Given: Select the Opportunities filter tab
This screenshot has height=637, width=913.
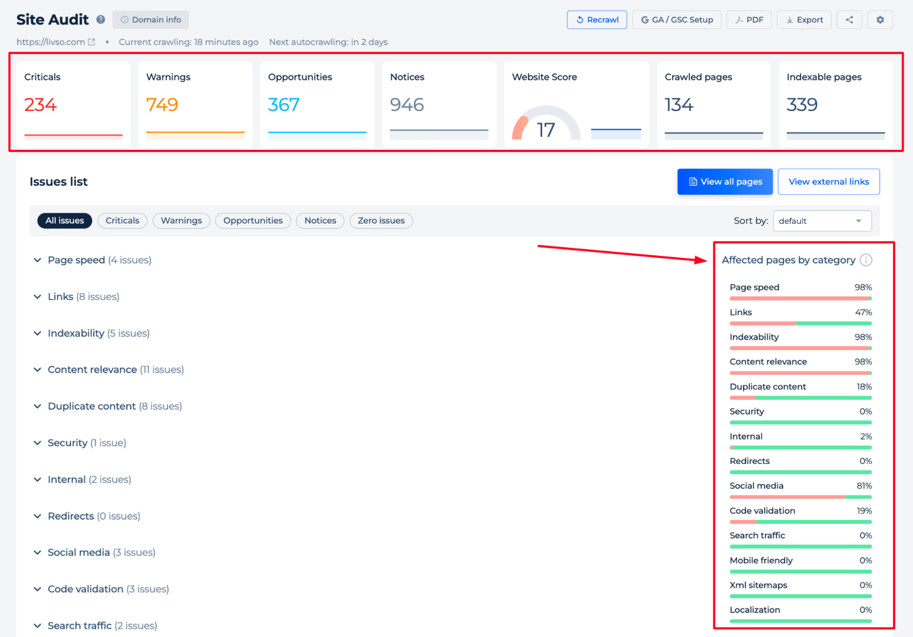Looking at the screenshot, I should 253,221.
